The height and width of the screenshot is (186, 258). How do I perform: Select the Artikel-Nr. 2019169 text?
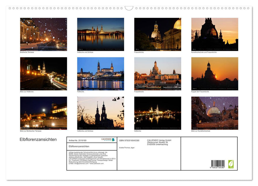tap(77, 140)
